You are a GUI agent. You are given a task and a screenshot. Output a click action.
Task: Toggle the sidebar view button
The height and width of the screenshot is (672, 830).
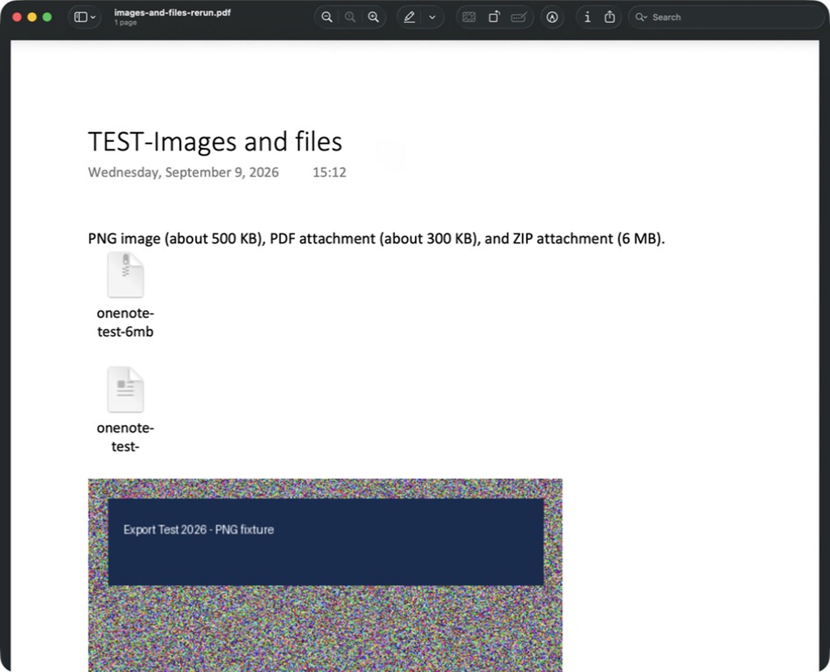(80, 17)
